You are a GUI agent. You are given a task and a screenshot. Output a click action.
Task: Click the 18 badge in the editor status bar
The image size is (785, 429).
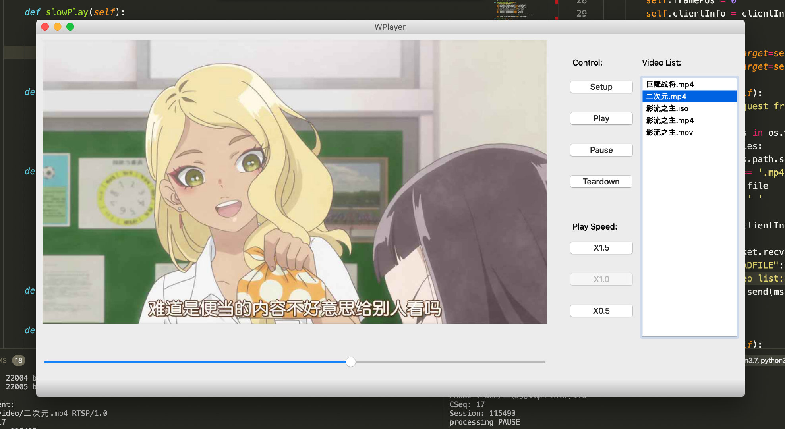click(x=19, y=361)
